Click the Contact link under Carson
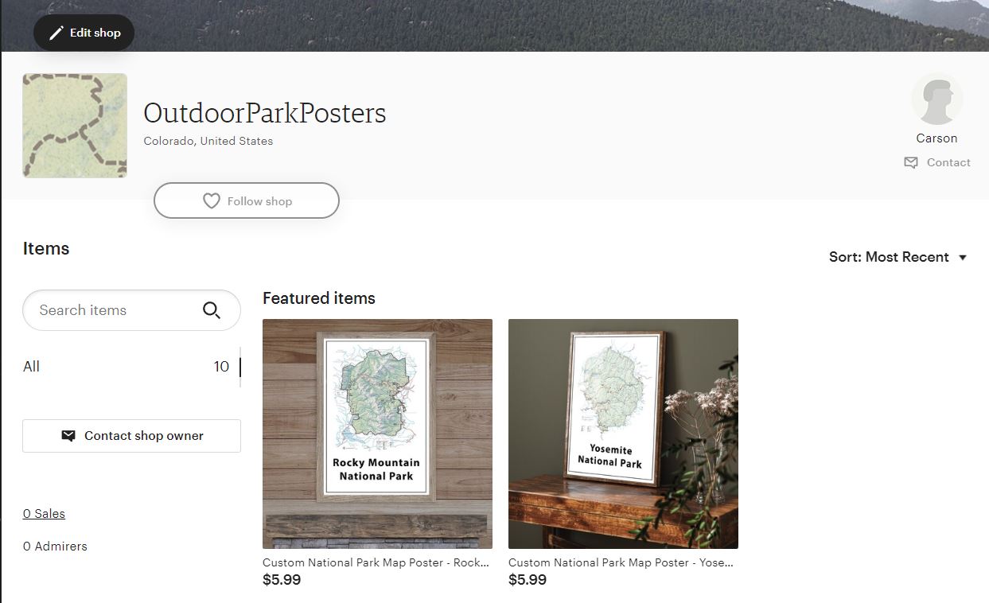Viewport: 989px width, 603px height. coord(948,162)
